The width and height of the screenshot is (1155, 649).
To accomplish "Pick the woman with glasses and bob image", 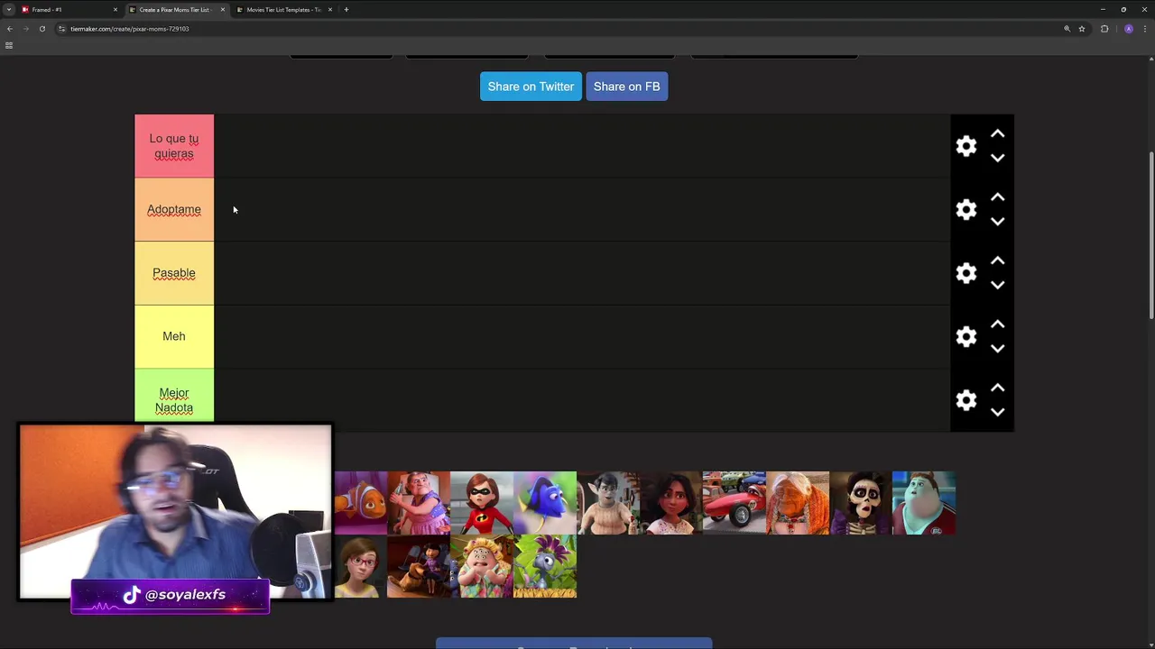I will click(x=361, y=566).
